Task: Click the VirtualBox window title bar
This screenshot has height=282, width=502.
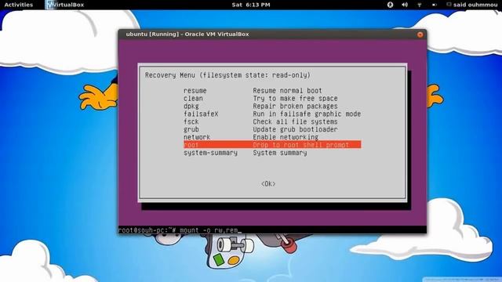Action: coord(272,34)
